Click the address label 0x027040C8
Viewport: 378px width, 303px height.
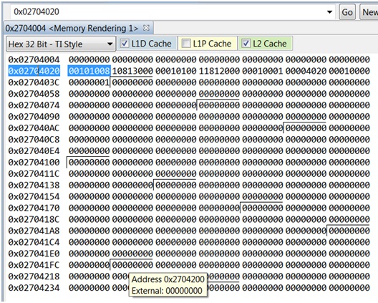point(34,140)
